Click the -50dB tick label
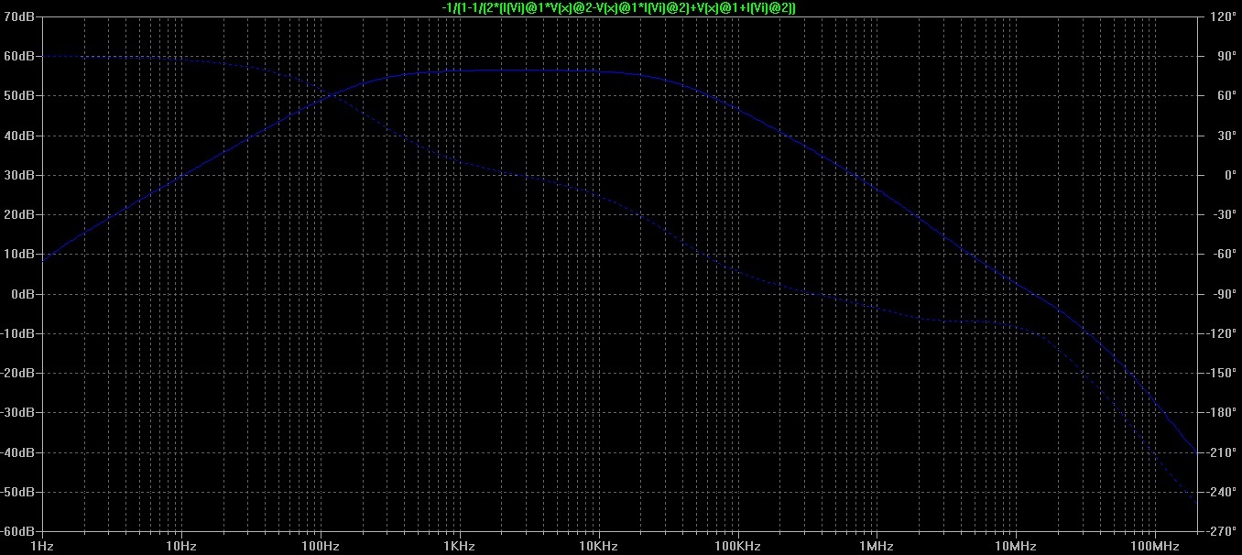This screenshot has height=555, width=1242. point(18,493)
